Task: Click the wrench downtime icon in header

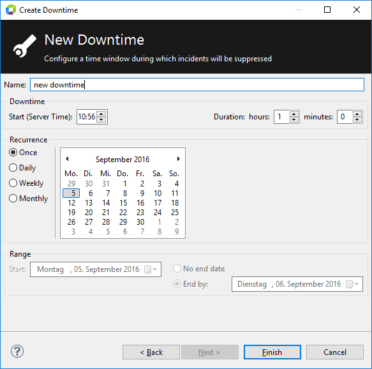Action: point(25,46)
